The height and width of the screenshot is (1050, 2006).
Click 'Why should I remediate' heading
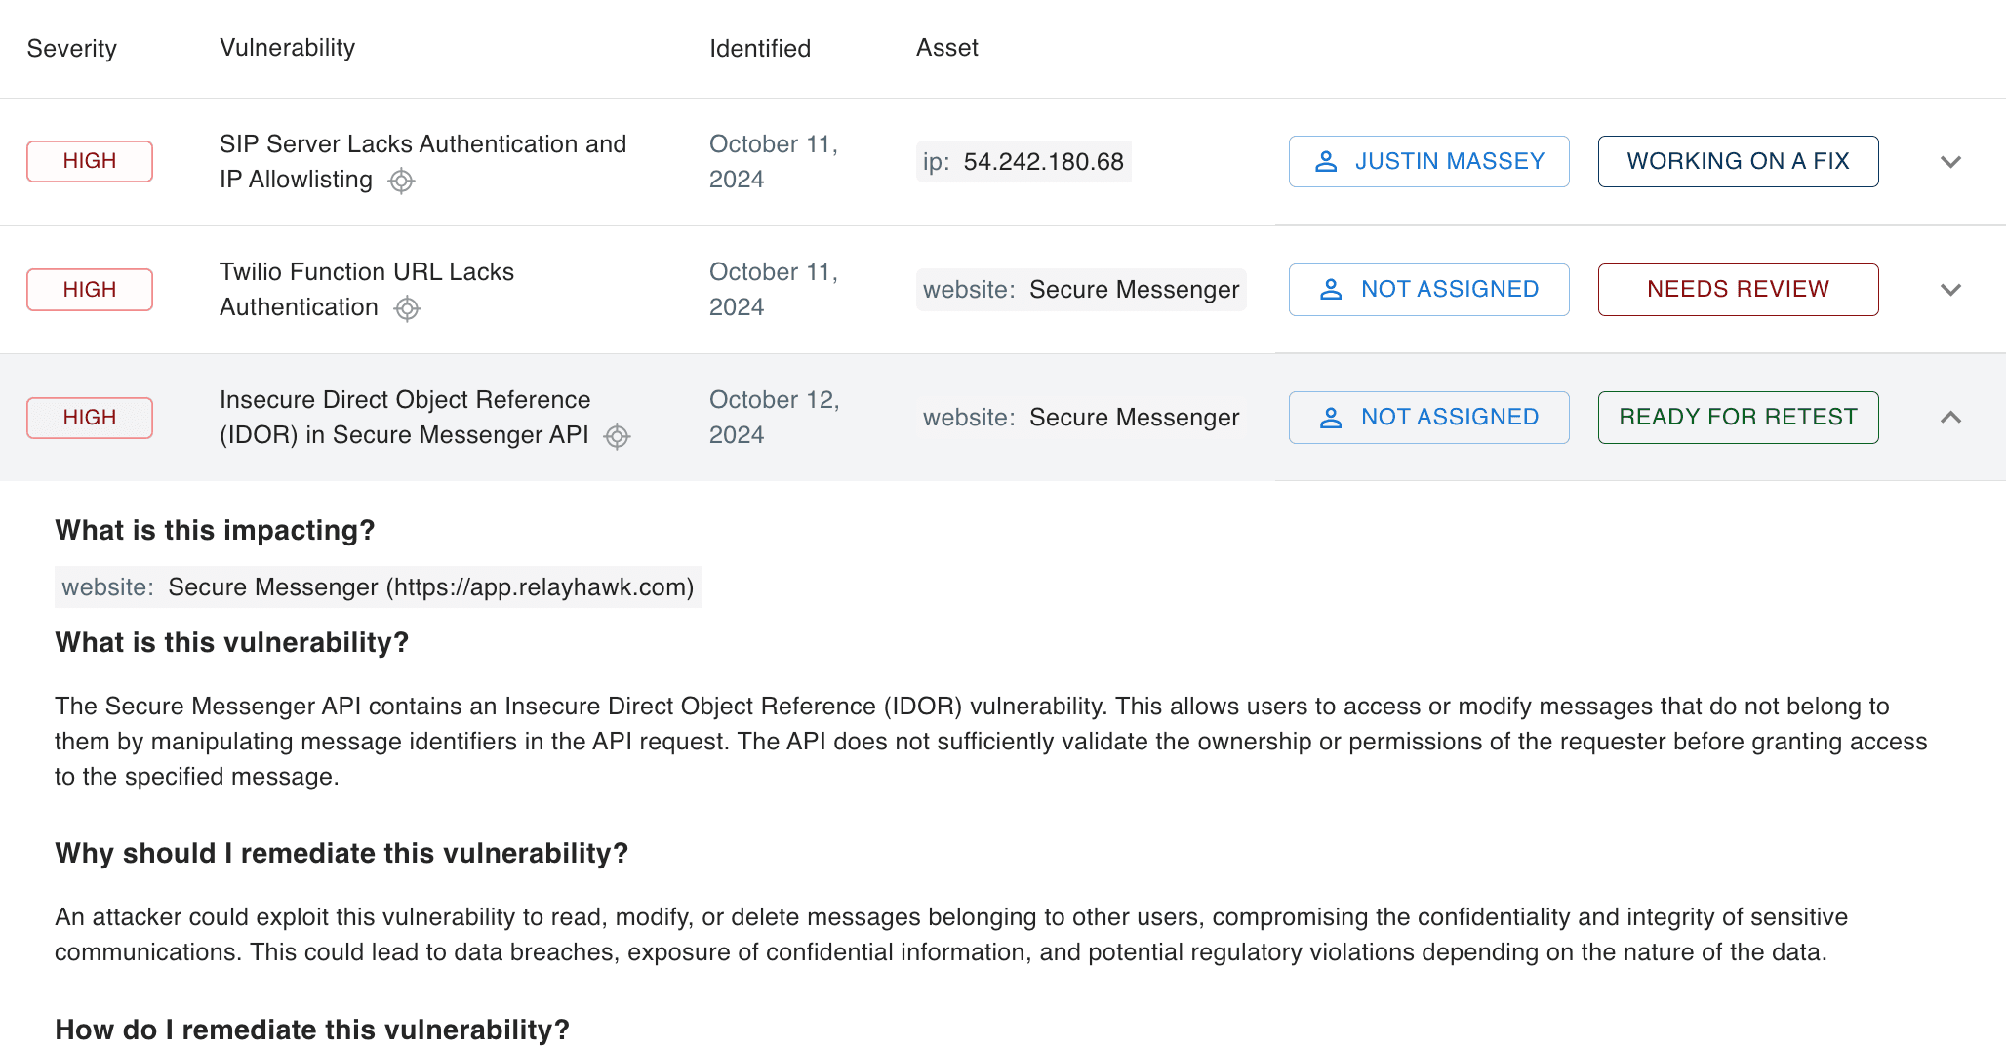(x=341, y=853)
